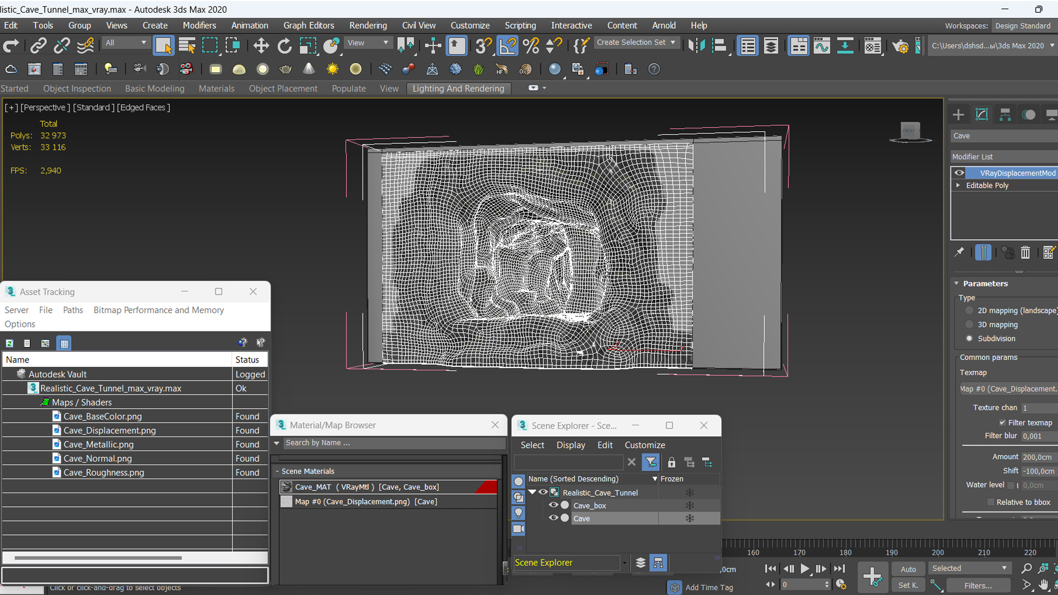The width and height of the screenshot is (1058, 595).
Task: Select the Rotate transform tool
Action: 284,46
